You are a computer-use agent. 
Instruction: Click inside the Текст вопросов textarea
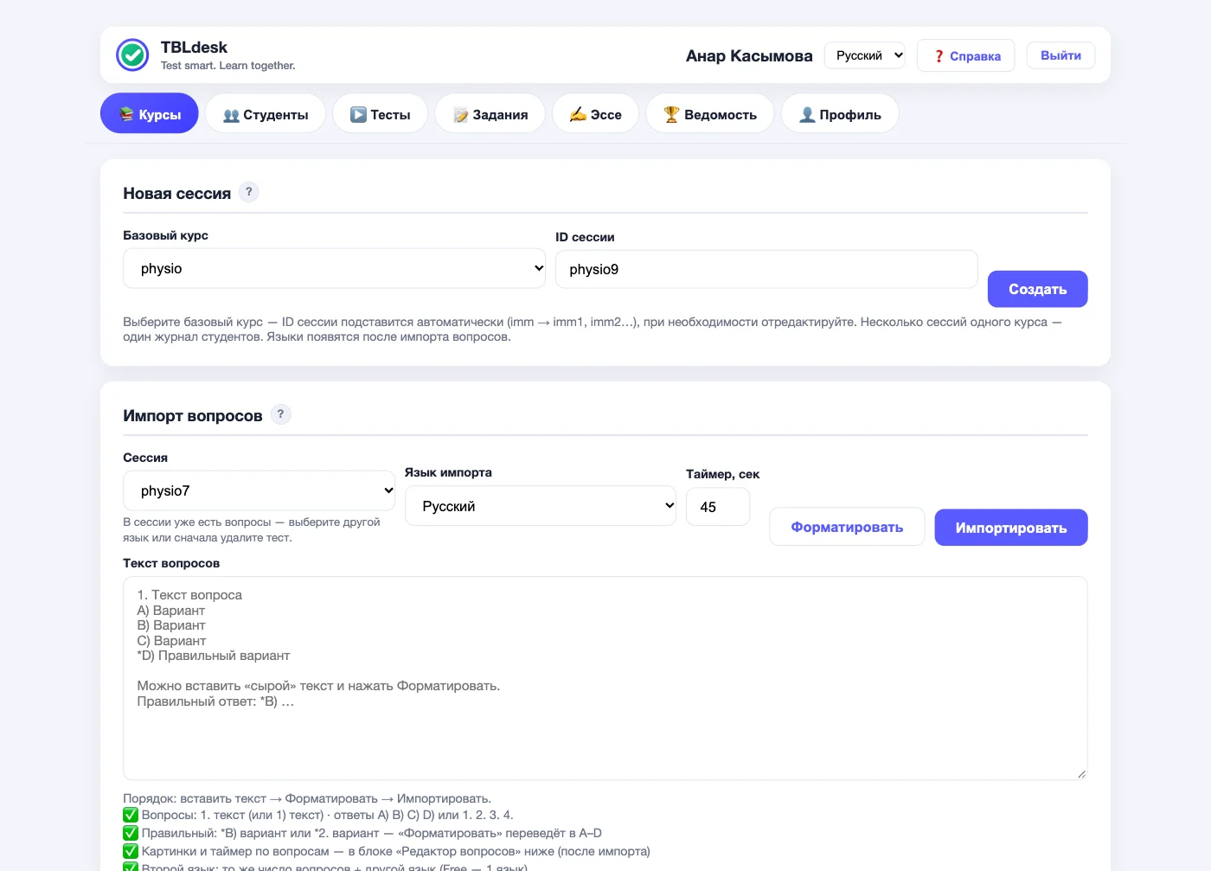605,678
